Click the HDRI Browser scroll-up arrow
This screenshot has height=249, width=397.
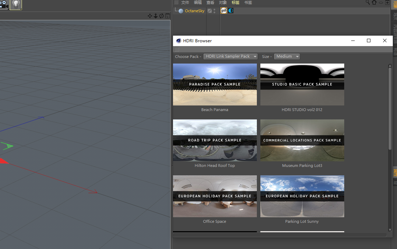[x=390, y=66]
